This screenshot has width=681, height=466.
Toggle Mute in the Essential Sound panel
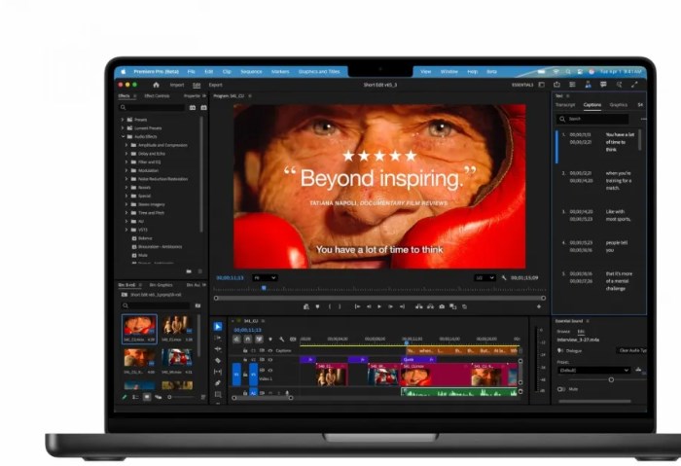click(561, 388)
